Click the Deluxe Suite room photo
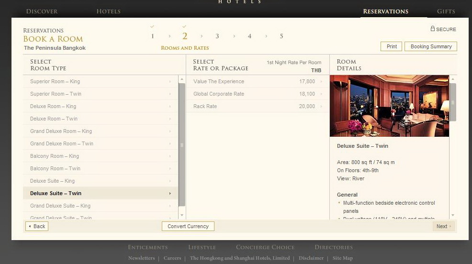This screenshot has height=264, width=472. 389,106
